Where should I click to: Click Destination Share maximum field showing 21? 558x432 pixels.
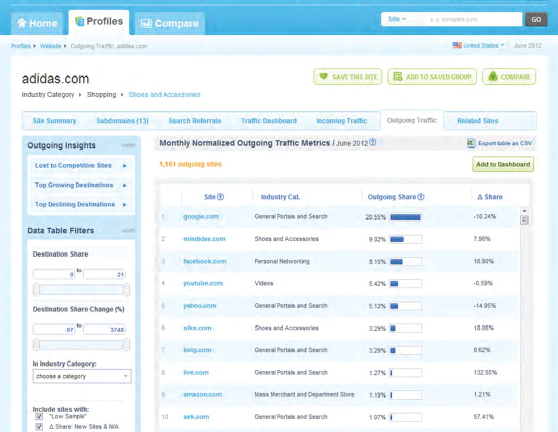(x=104, y=274)
